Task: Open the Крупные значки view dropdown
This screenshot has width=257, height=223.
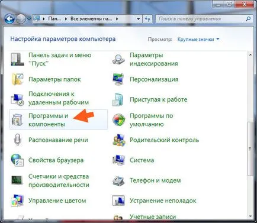Action: click(x=198, y=39)
